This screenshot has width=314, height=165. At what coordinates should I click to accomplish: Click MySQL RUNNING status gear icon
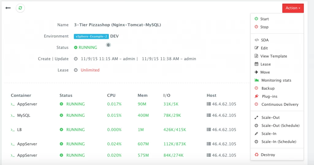click(61, 115)
